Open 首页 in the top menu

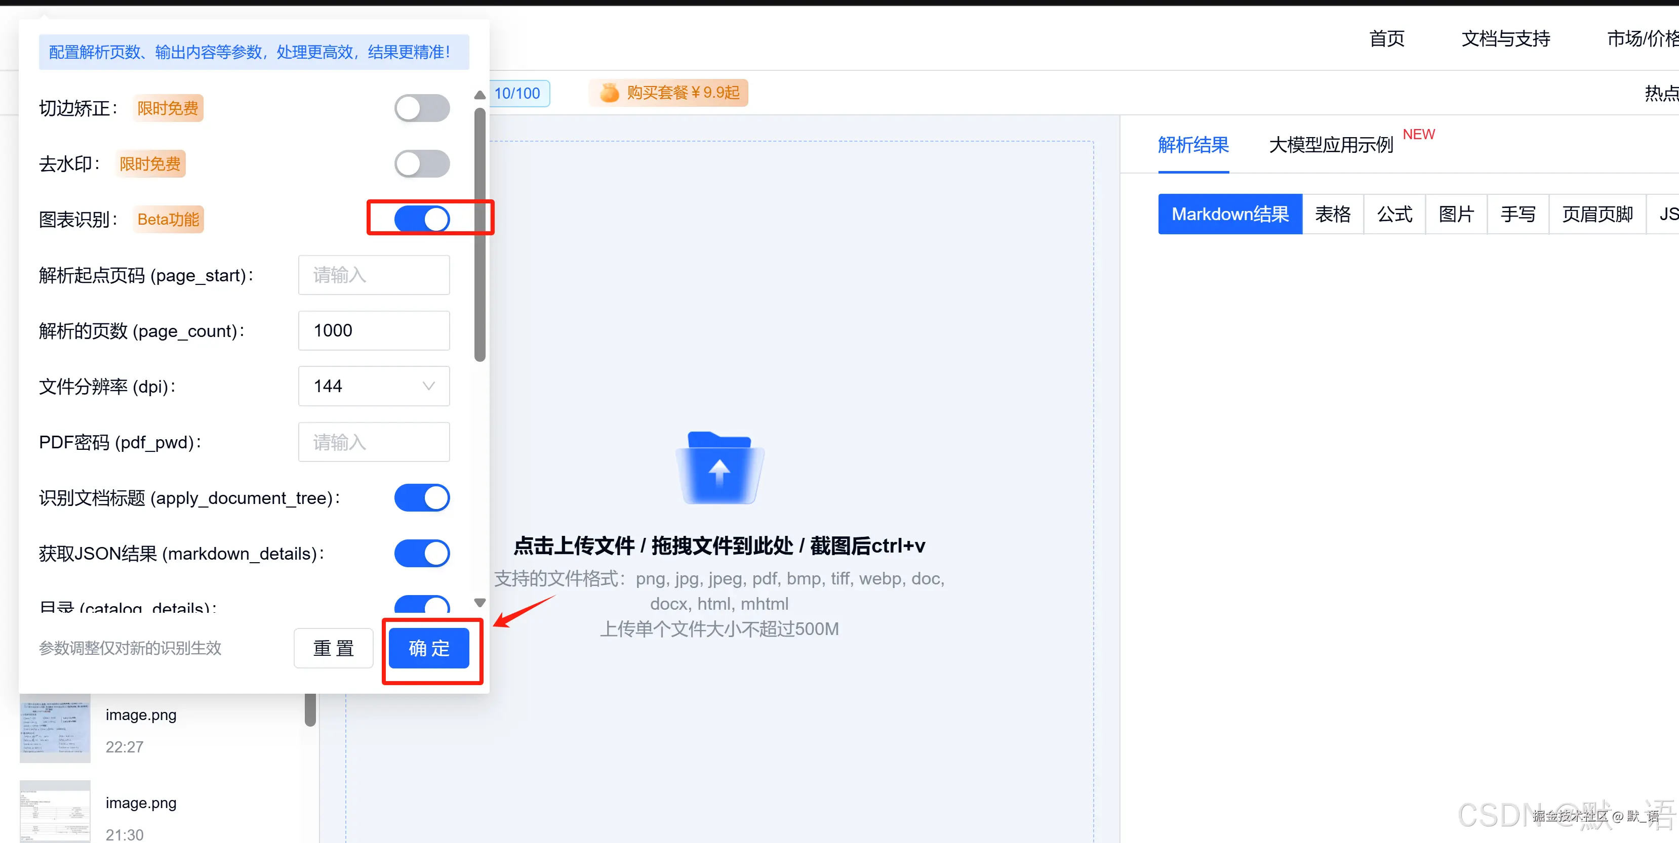click(x=1386, y=39)
